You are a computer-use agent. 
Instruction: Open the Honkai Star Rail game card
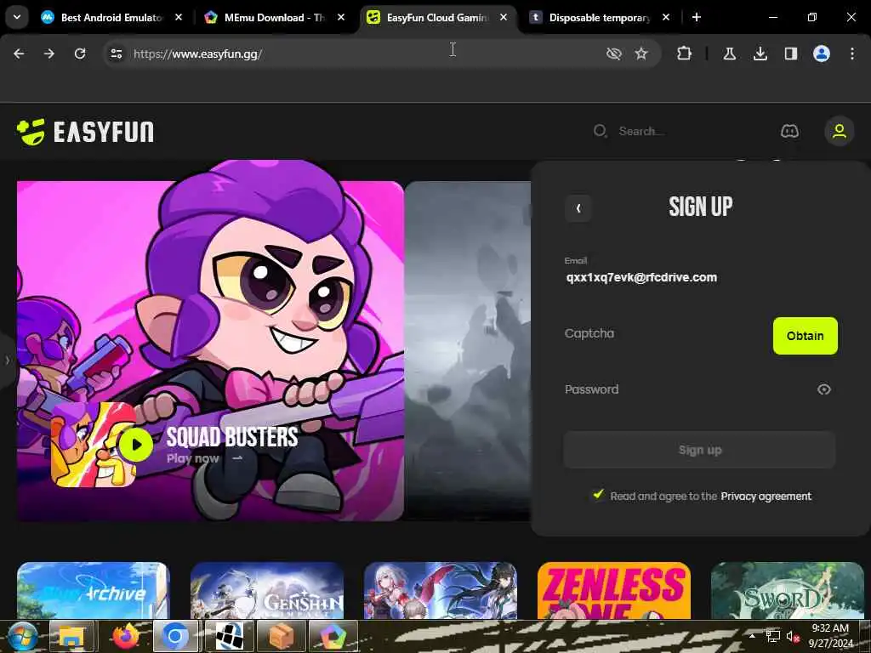[440, 590]
